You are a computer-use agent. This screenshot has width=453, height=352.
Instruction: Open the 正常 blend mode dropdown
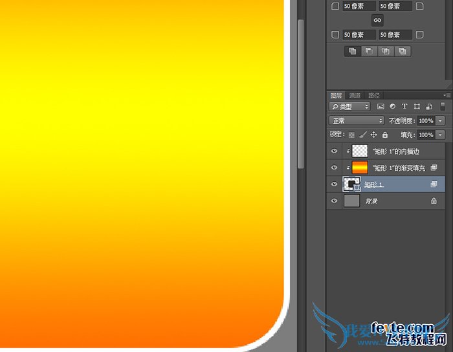coord(357,121)
